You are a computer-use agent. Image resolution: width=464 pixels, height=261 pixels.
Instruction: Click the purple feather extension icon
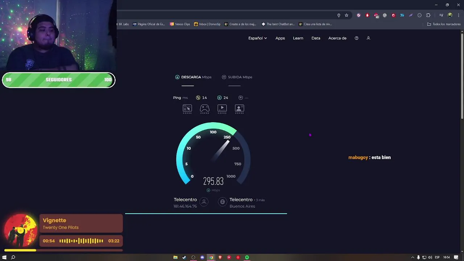pyautogui.click(x=411, y=15)
